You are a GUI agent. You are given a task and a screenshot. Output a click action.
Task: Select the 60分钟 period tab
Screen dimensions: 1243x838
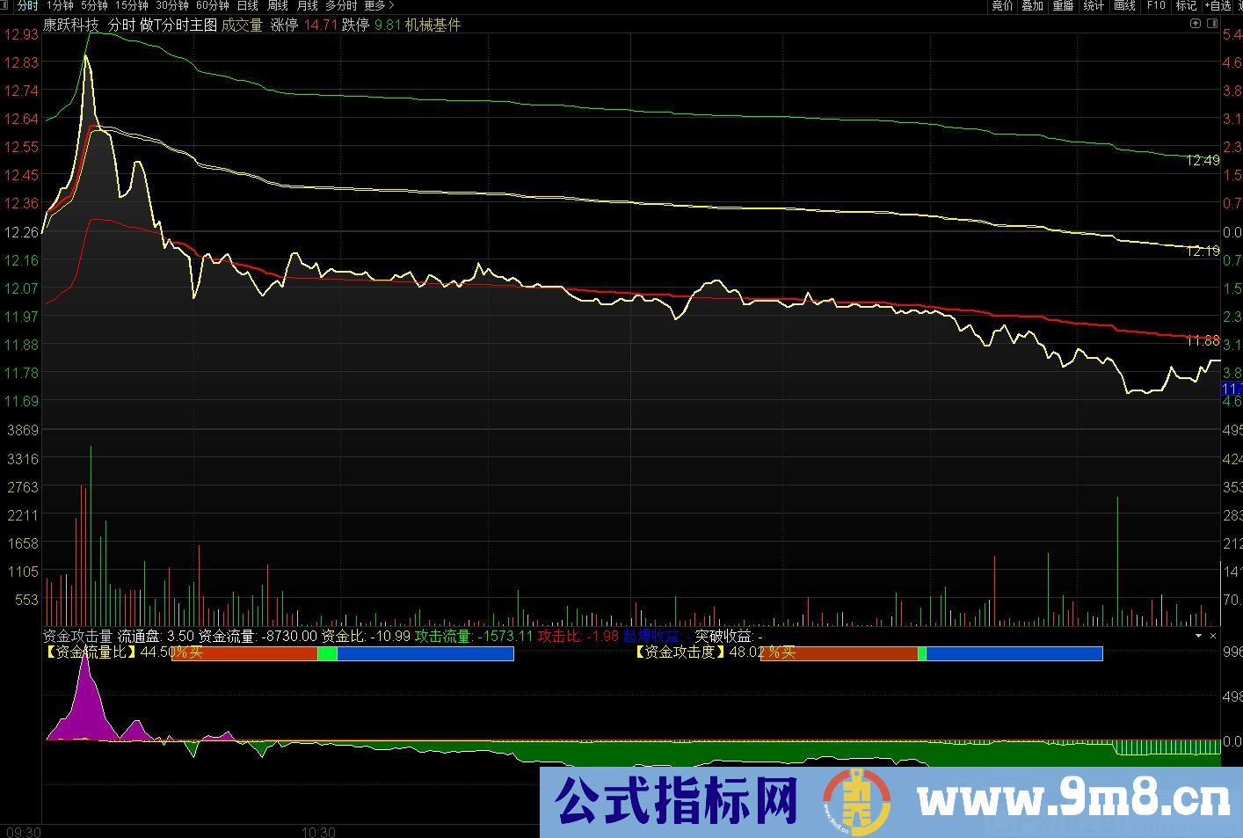[x=213, y=6]
